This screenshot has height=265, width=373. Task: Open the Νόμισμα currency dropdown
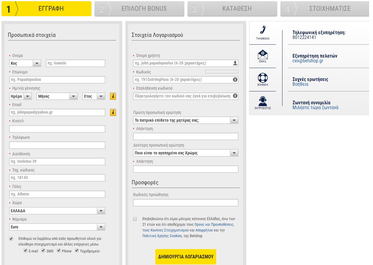click(57, 227)
